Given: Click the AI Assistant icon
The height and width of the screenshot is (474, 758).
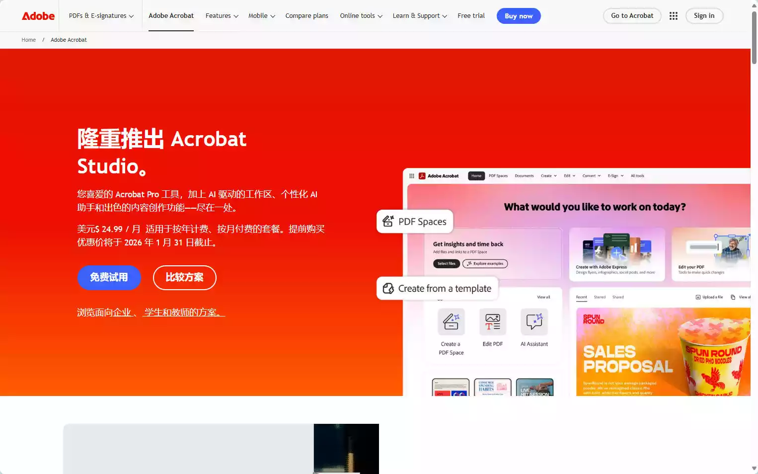Looking at the screenshot, I should click(534, 321).
